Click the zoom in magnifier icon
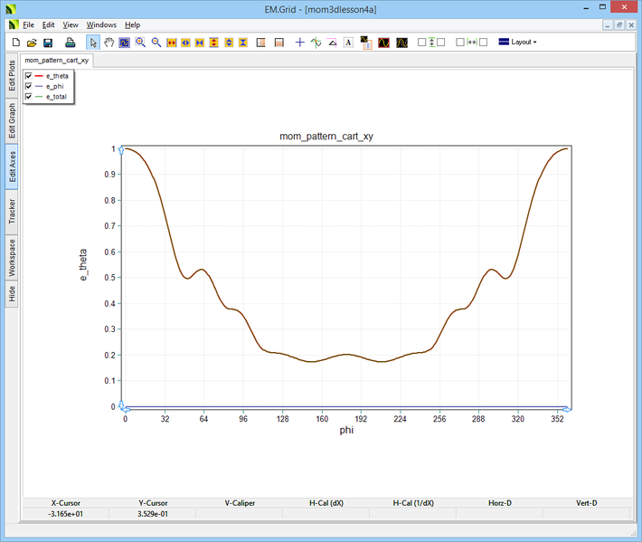 [140, 43]
